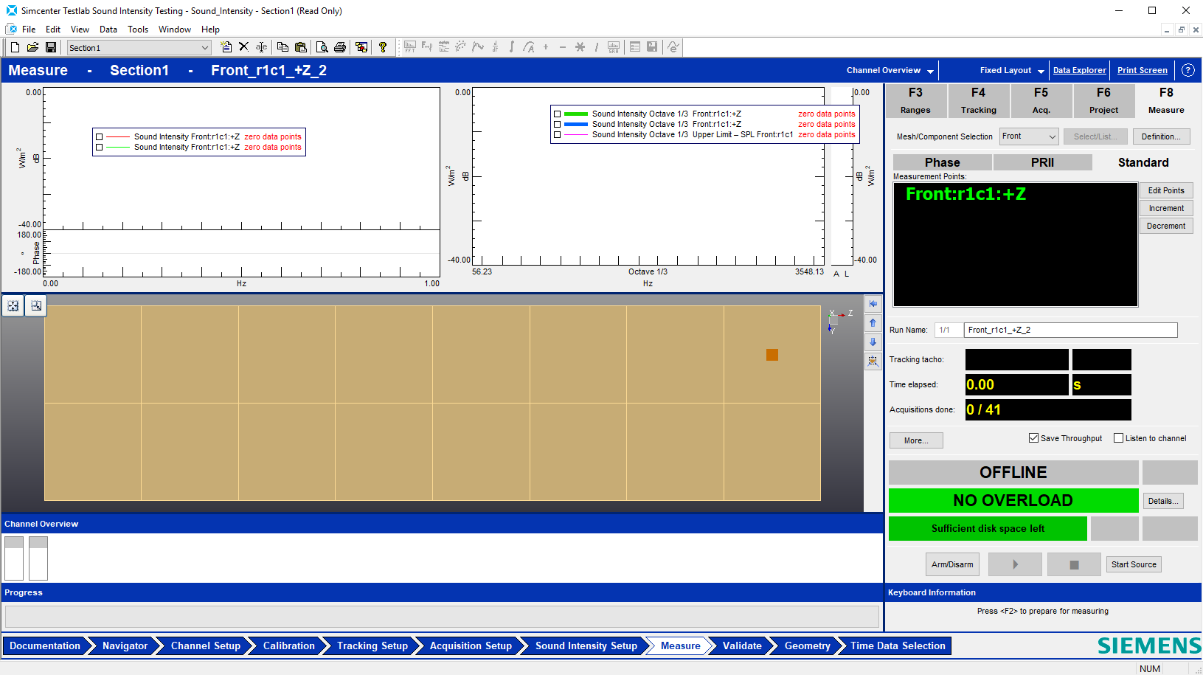Click the play button next to Arm/Disarm
Viewport: 1203px width, 675px height.
(1015, 564)
